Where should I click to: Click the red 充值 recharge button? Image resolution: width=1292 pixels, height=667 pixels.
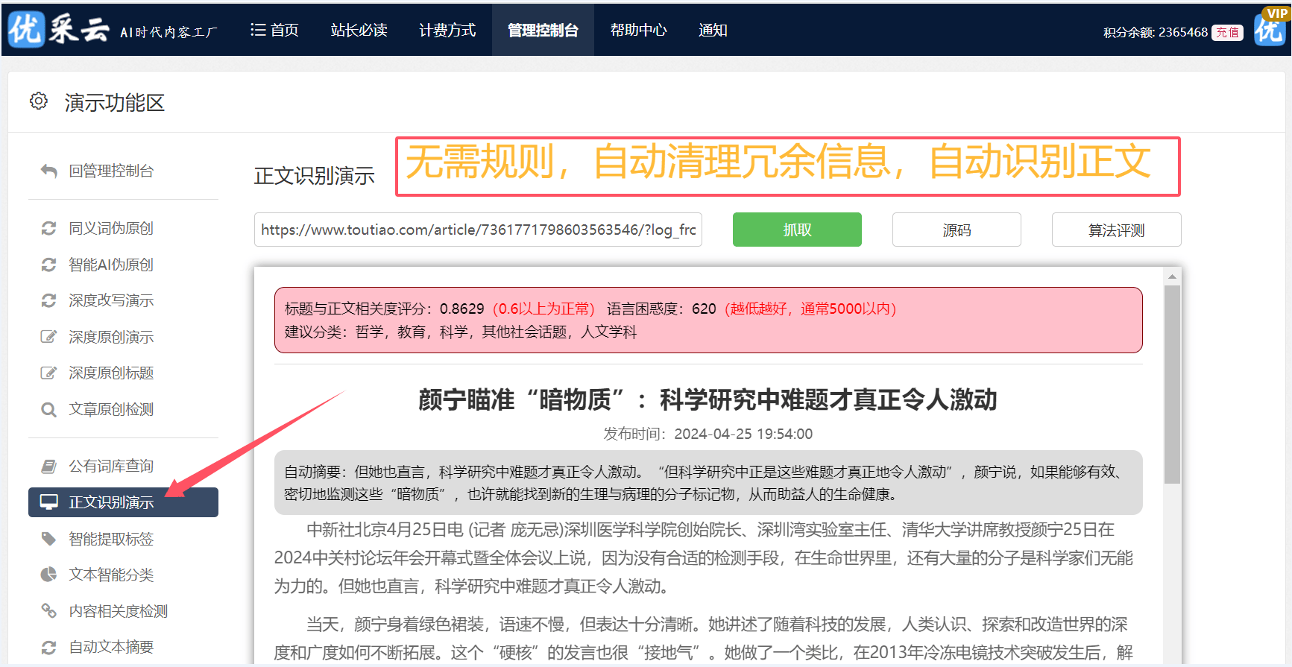pos(1227,32)
